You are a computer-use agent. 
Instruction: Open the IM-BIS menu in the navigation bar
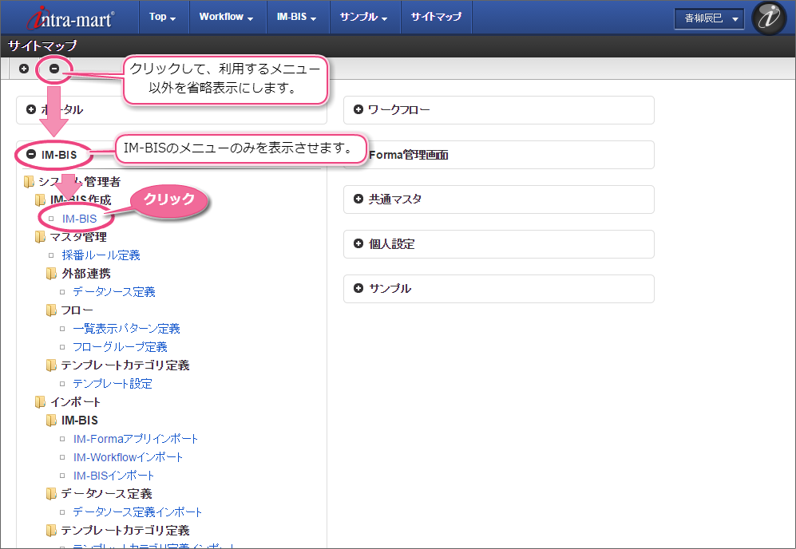click(x=296, y=17)
